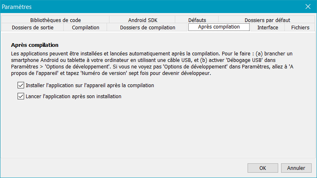Screen dimensions: 317x178
Task: Click the bold Après compilation heading
Action: coord(35,45)
